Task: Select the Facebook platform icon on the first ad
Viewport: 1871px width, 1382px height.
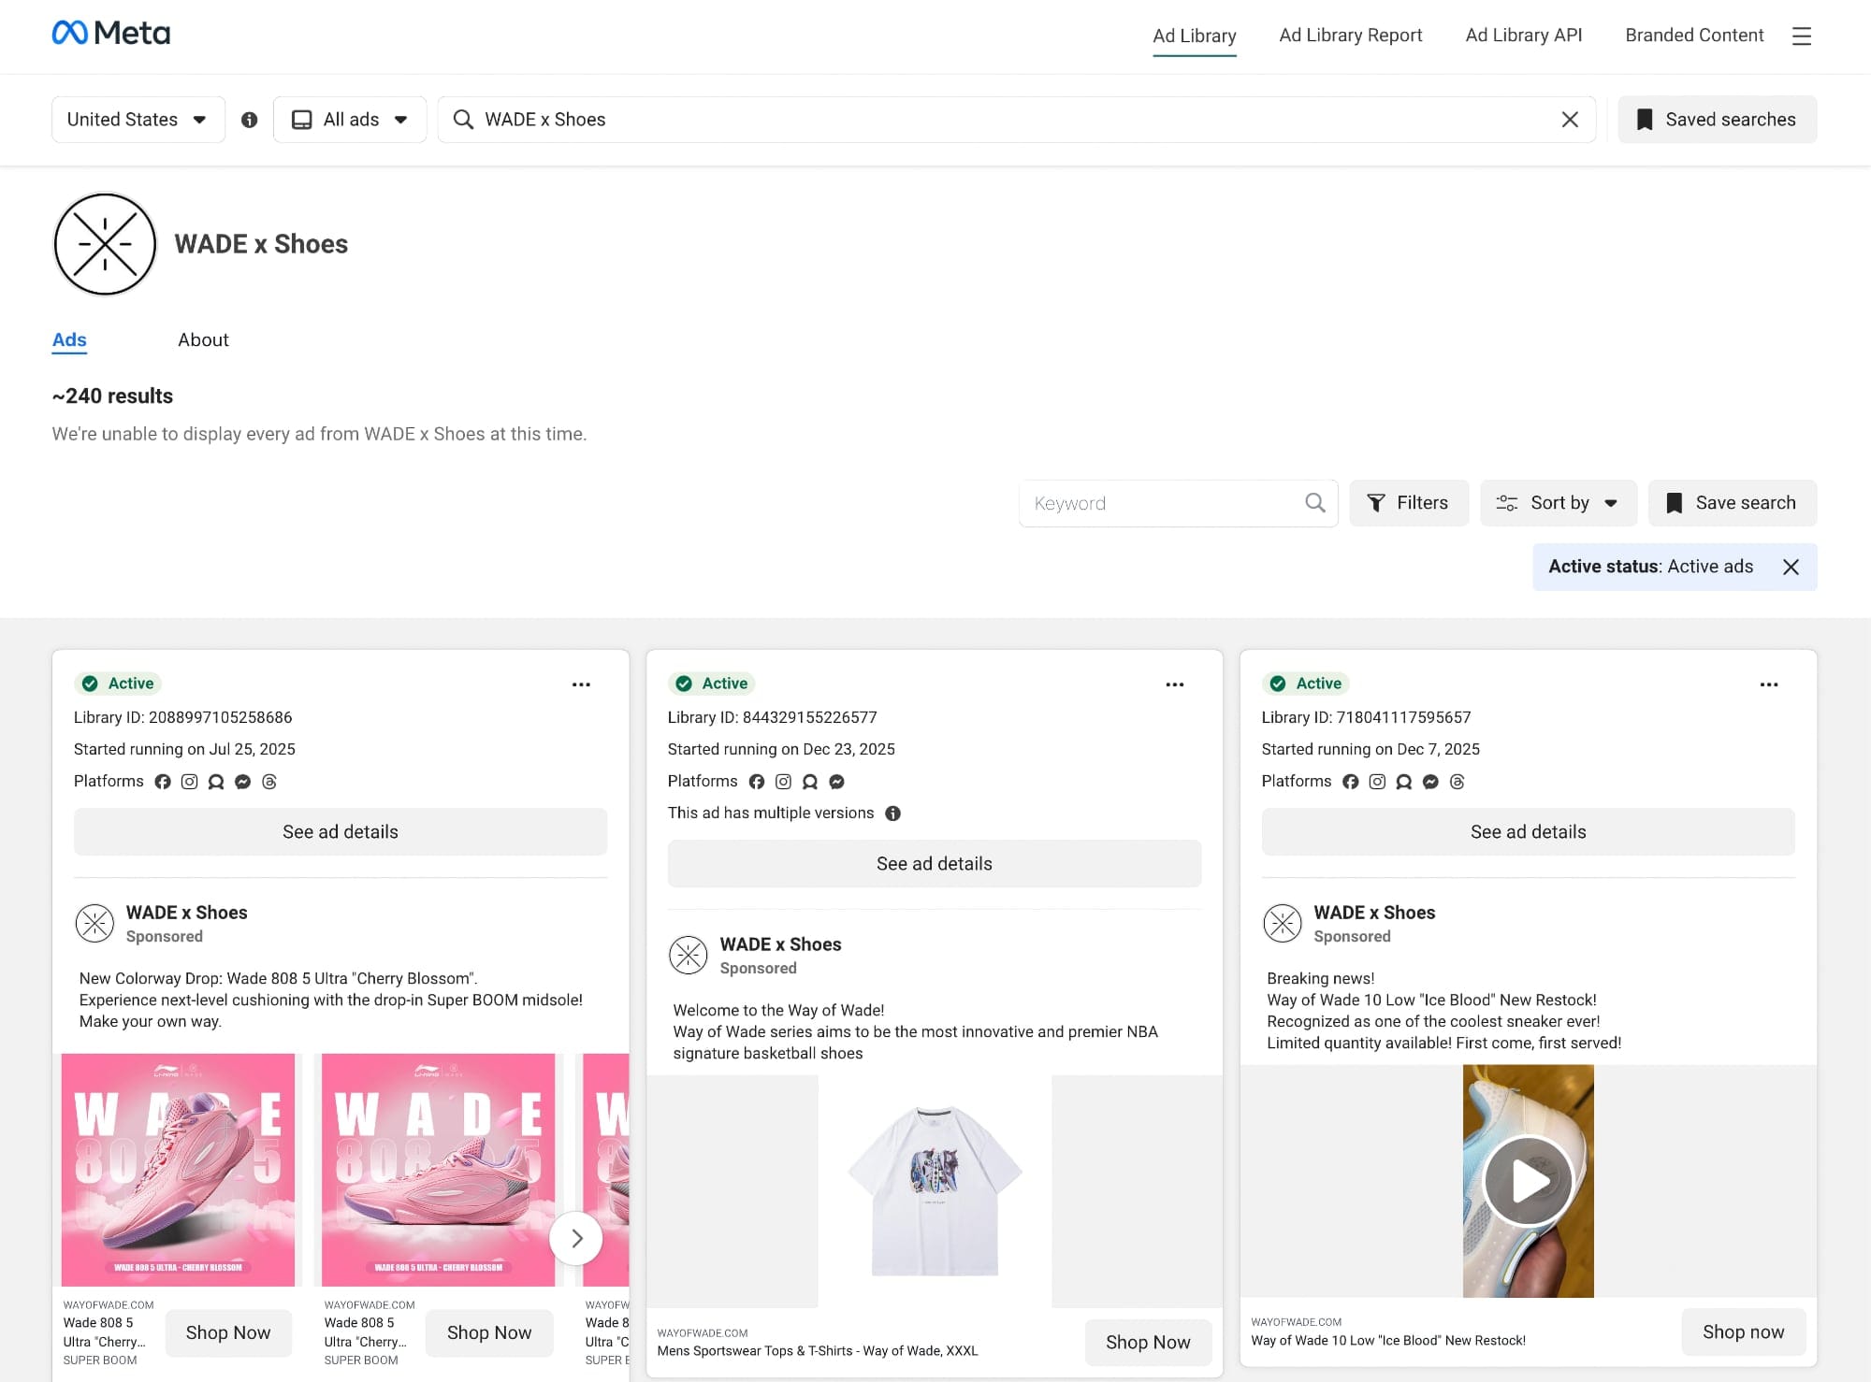Action: pyautogui.click(x=164, y=782)
